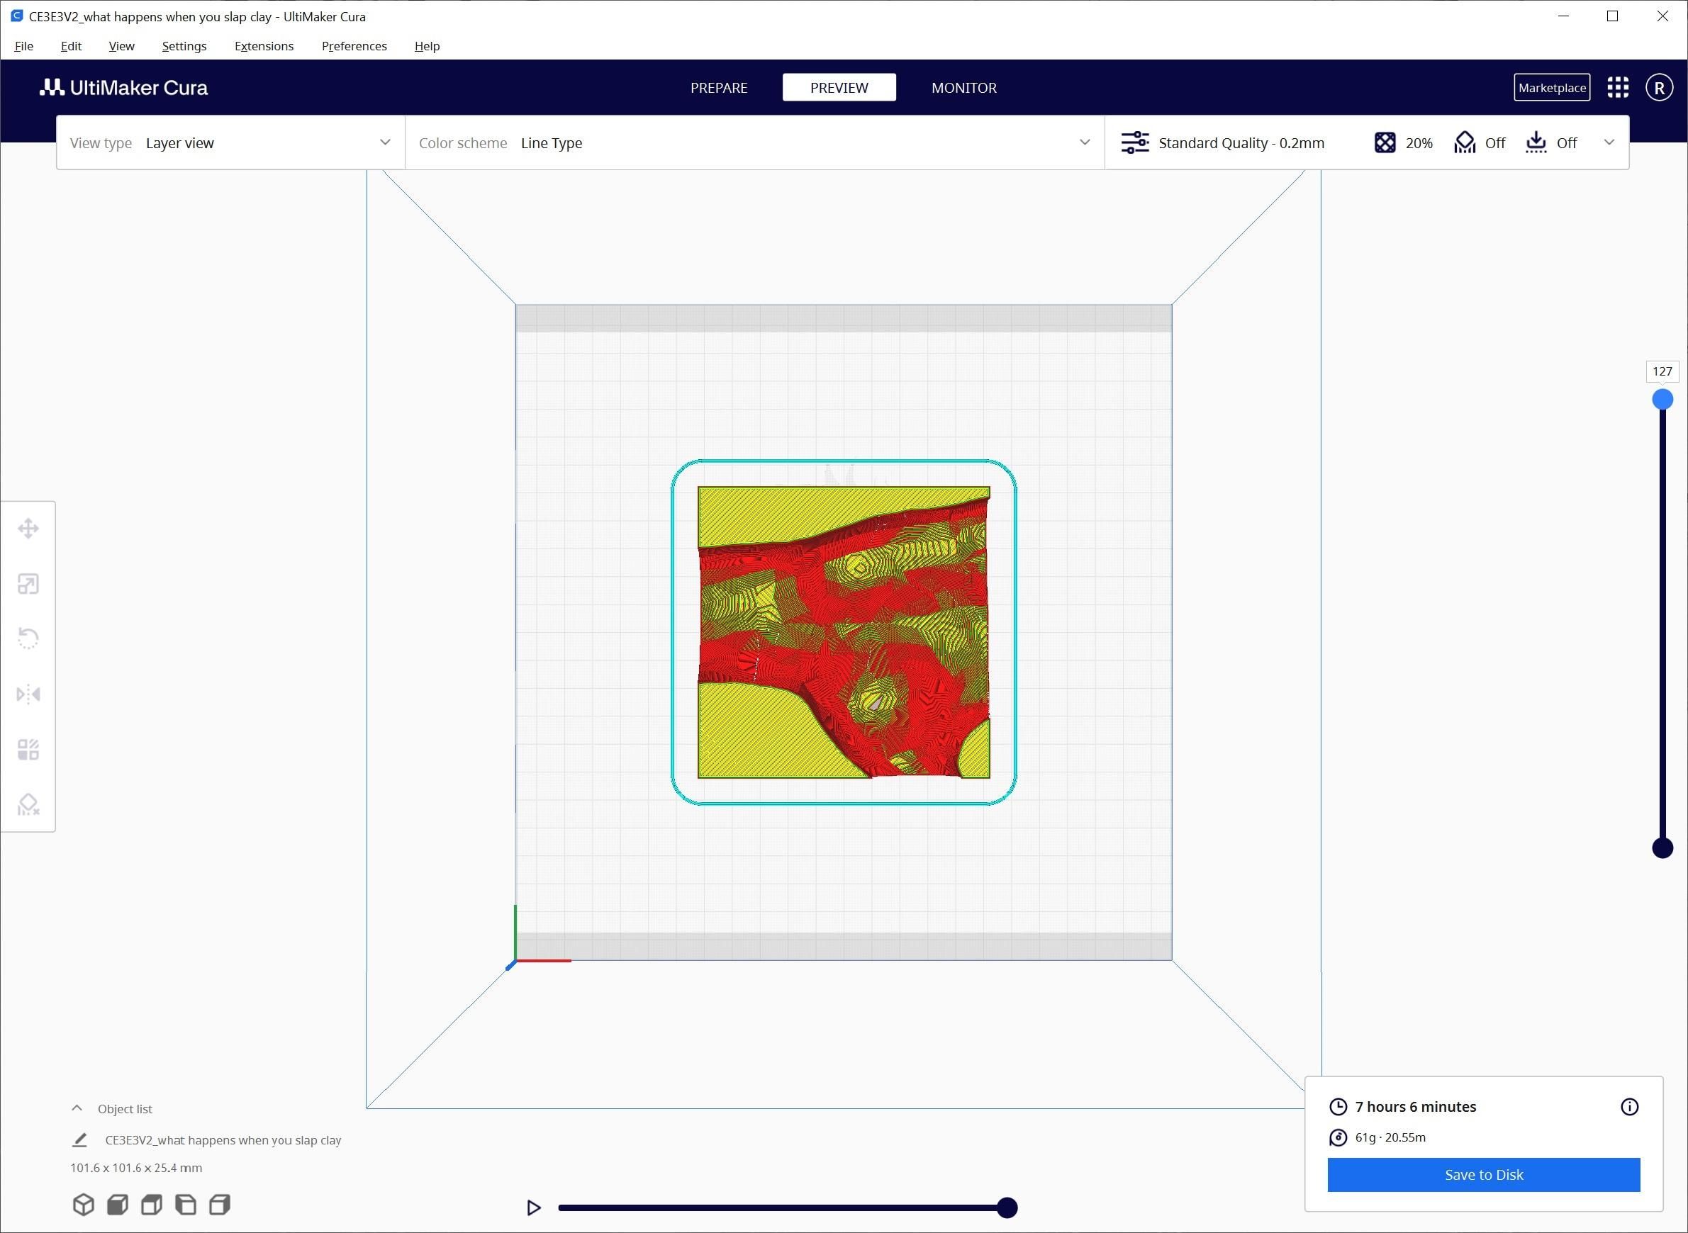The height and width of the screenshot is (1233, 1688).
Task: Select the Move tool icon
Action: [x=28, y=529]
